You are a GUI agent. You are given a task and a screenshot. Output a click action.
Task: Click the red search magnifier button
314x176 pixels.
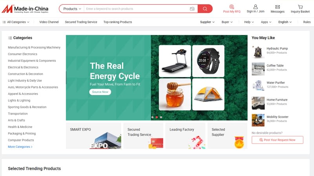pos(205,9)
